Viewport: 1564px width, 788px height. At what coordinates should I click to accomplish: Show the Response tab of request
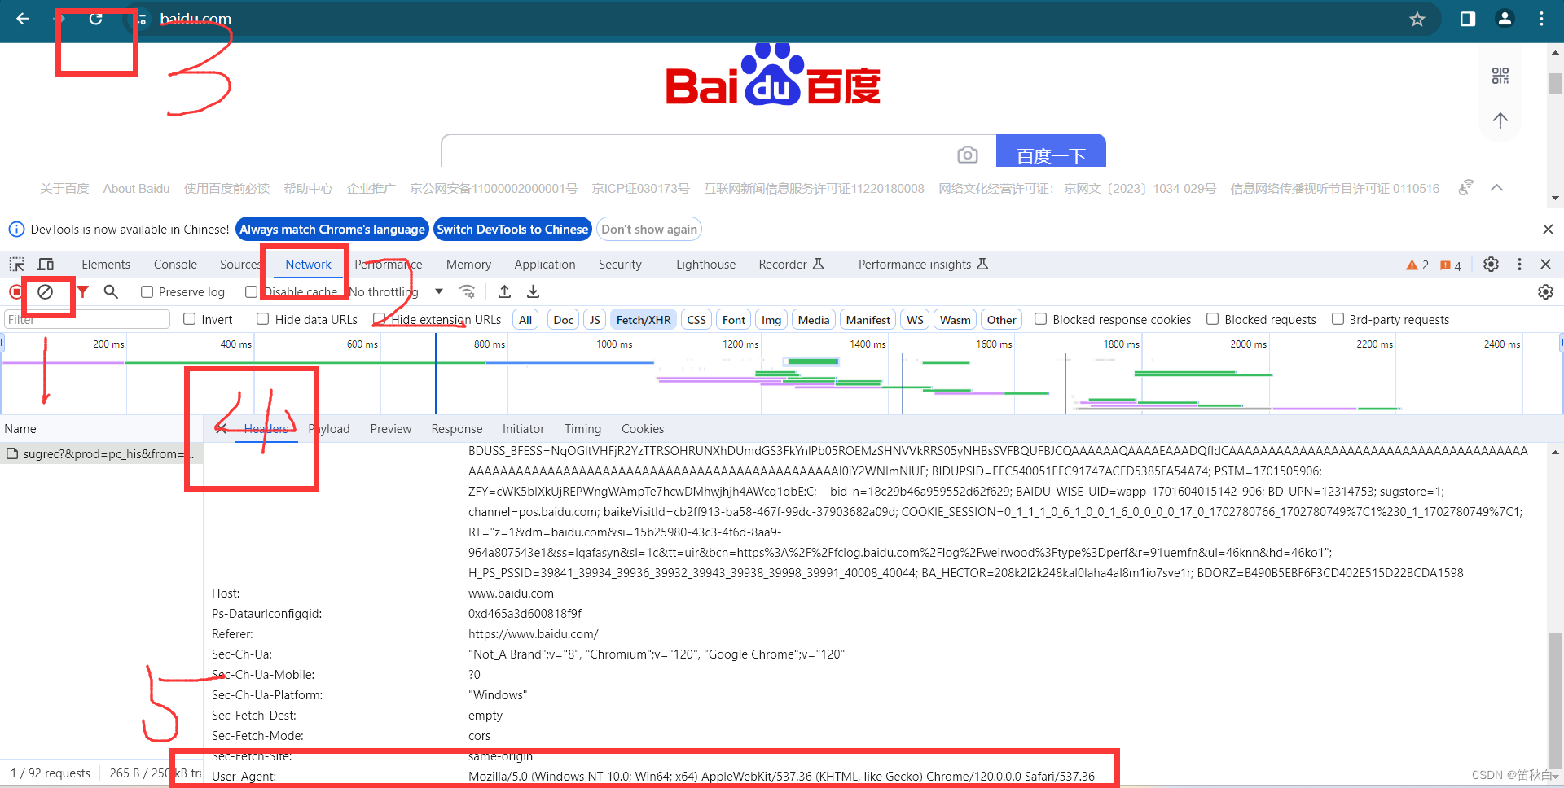pos(457,429)
